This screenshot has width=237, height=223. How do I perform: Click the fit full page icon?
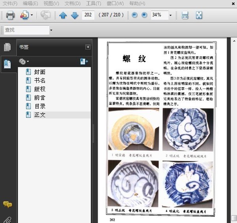tap(199, 15)
